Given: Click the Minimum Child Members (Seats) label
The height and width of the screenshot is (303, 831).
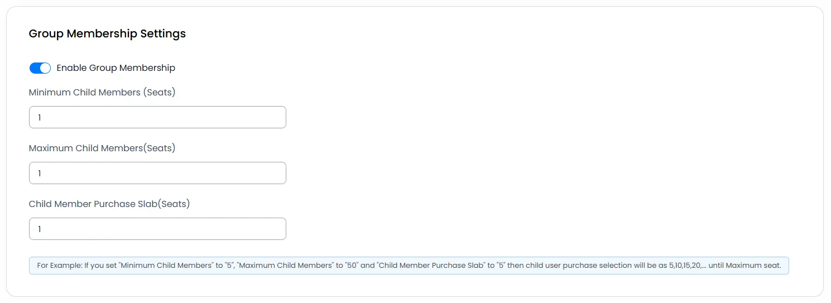Looking at the screenshot, I should 102,93.
